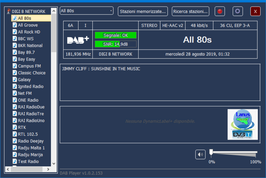The image size is (266, 178).
Task: Click the large All 80s station title
Action: 197,40
